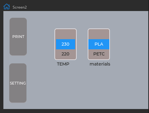Click blank space above 230 in TEMP roller
The width and height of the screenshot is (149, 113).
tap(66, 34)
